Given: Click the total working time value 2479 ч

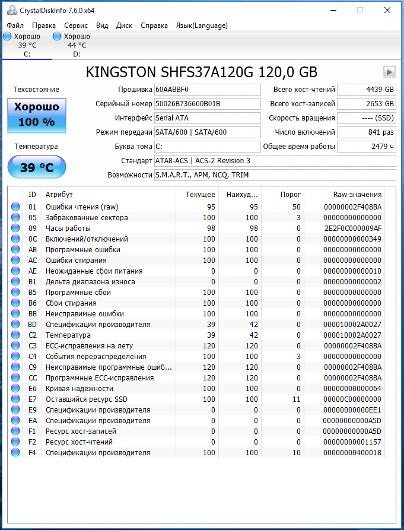Looking at the screenshot, I should pyautogui.click(x=367, y=147).
